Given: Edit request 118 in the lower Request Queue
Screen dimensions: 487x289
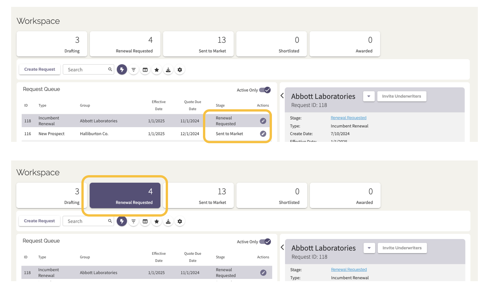Looking at the screenshot, I should pos(263,273).
